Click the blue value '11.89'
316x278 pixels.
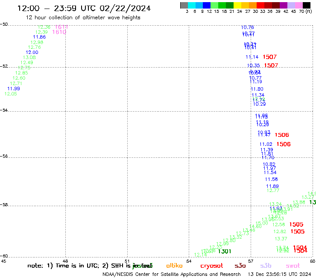272,186
